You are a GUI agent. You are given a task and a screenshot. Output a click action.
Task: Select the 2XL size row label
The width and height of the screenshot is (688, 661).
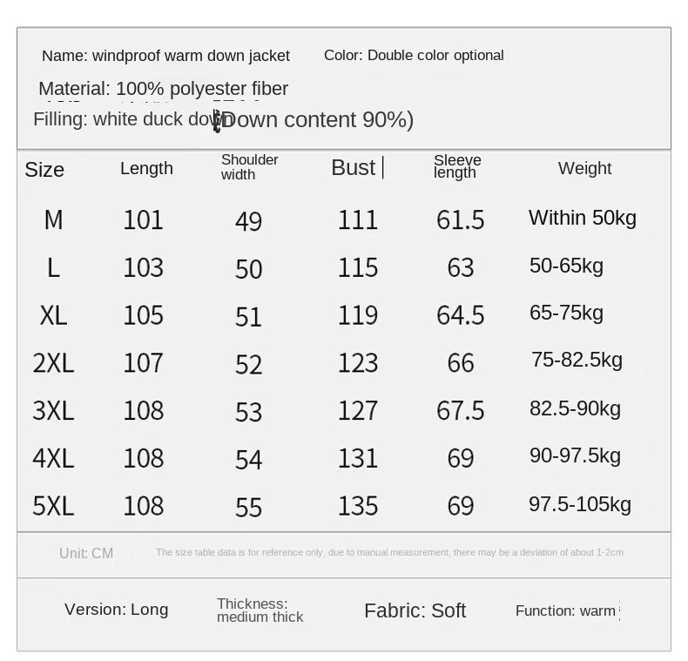(x=53, y=363)
